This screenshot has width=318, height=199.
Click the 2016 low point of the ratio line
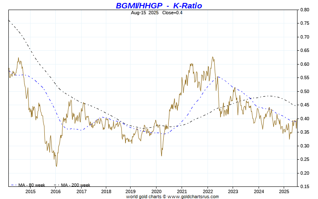pos(56,166)
